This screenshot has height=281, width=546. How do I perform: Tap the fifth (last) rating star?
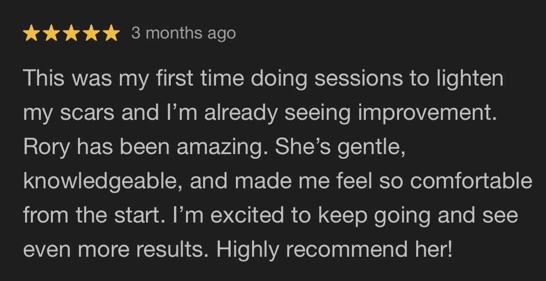(111, 34)
